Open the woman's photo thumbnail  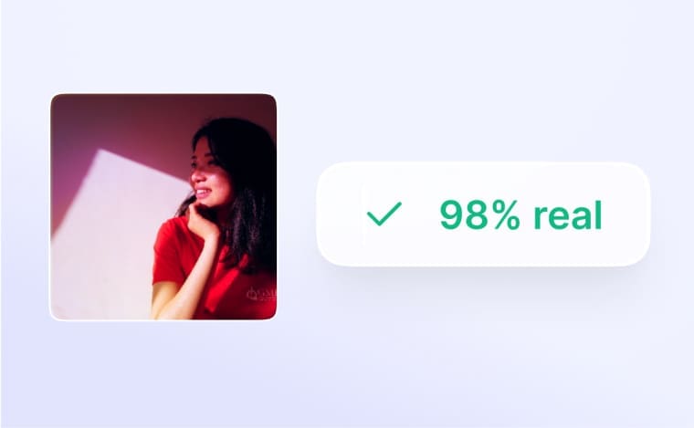pos(163,206)
